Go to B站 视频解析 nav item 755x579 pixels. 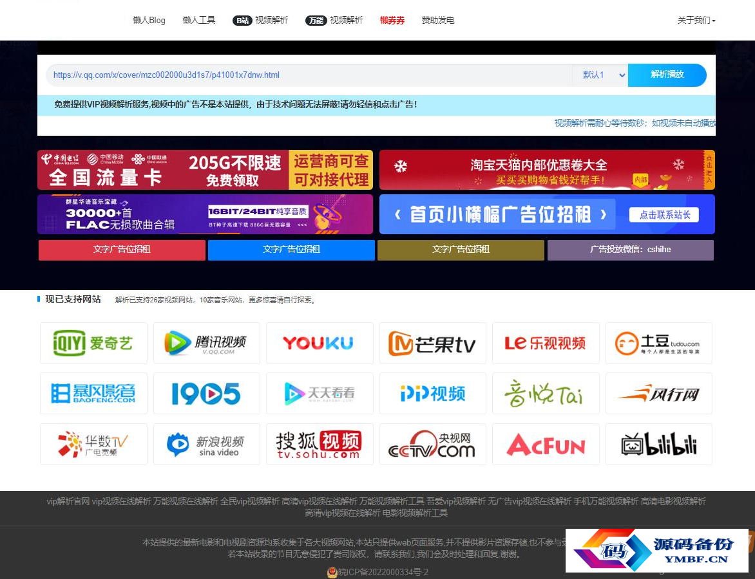click(260, 20)
